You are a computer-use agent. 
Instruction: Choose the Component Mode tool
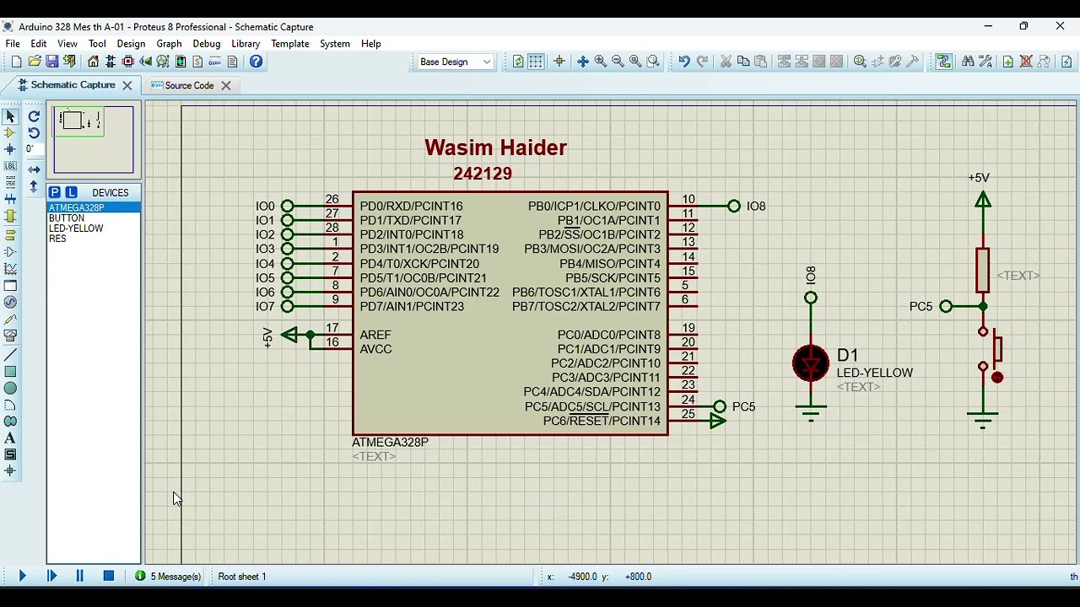click(x=10, y=133)
